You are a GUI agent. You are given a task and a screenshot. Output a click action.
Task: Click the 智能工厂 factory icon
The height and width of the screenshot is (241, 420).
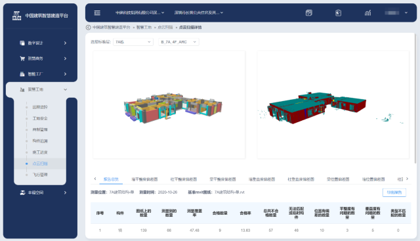pos(22,74)
